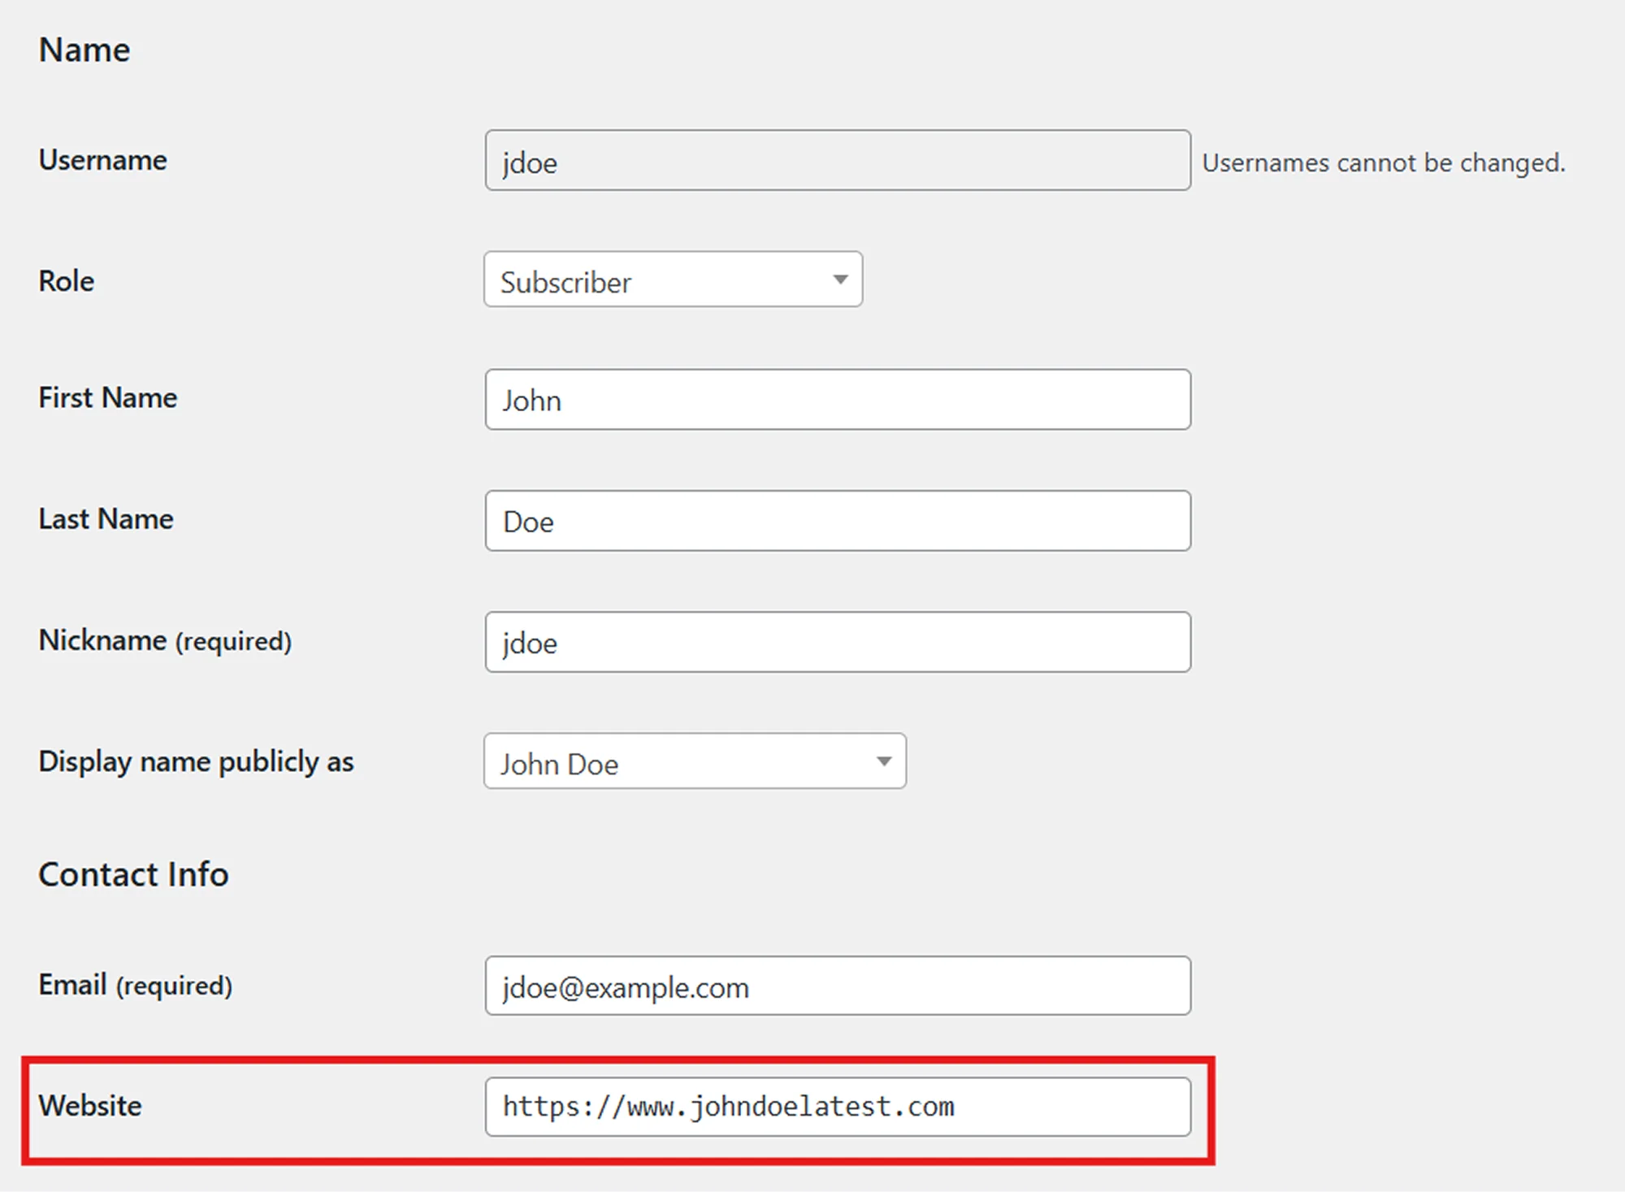Click into the Last Name field
This screenshot has height=1192, width=1625.
(x=837, y=521)
